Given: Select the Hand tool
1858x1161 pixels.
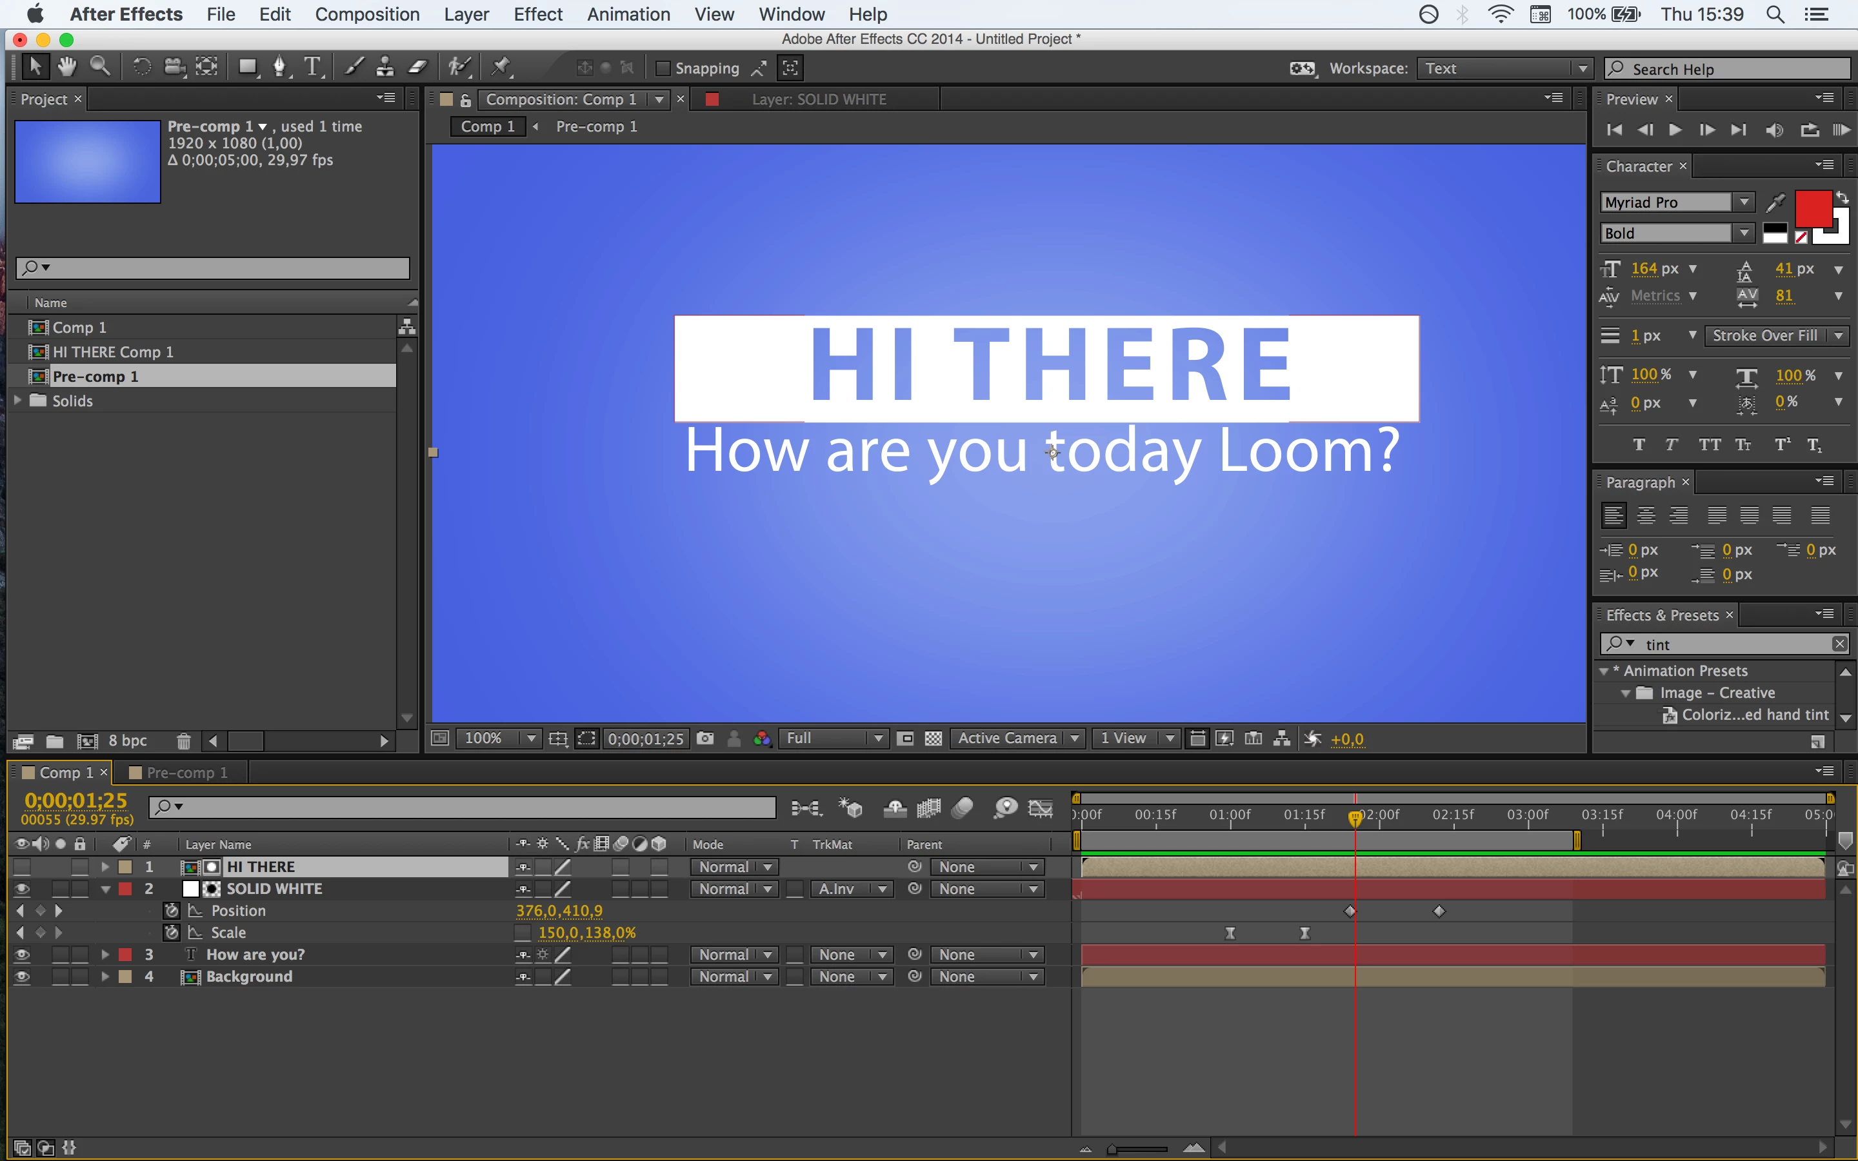Looking at the screenshot, I should tap(67, 68).
